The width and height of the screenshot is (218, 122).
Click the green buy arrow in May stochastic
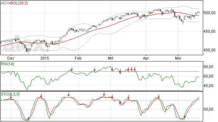tap(185, 117)
